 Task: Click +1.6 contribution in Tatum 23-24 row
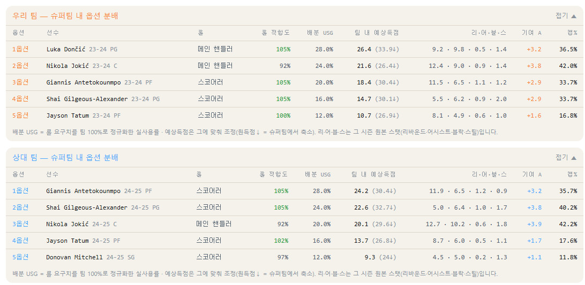pos(534,115)
